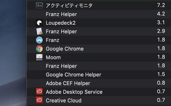The height and width of the screenshot is (106, 171).
Task: Click the Creative Cloud icon
Action: pyautogui.click(x=39, y=100)
